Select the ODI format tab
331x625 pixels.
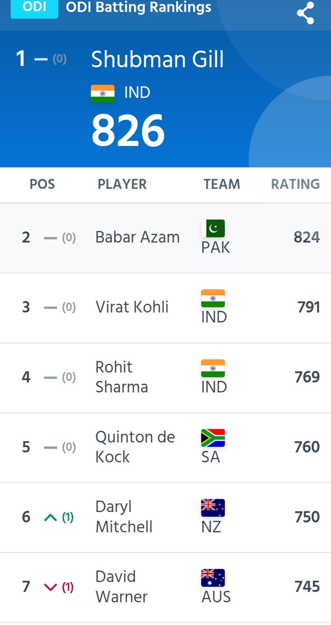(35, 8)
